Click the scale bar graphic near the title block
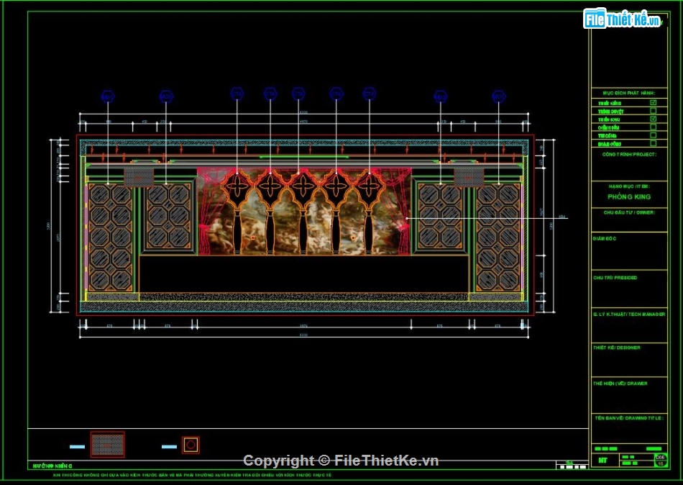 pos(573,467)
